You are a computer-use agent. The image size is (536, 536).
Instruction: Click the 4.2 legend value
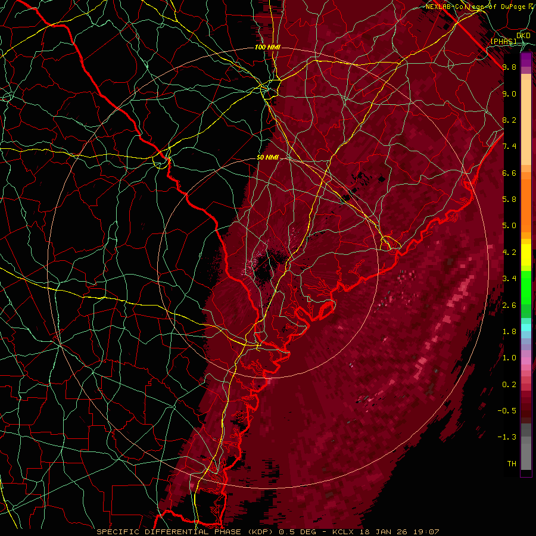pyautogui.click(x=509, y=253)
